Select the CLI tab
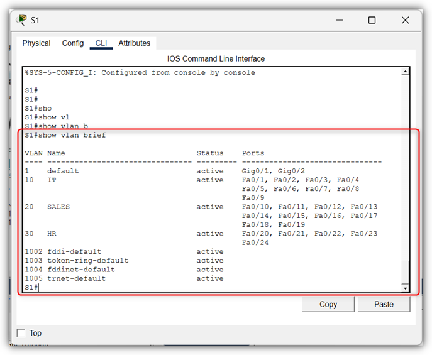 pos(101,43)
